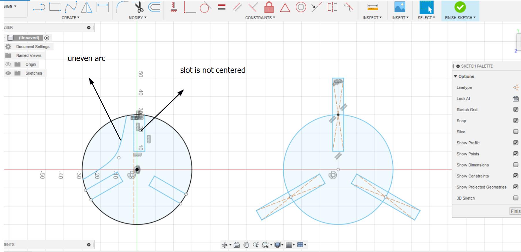Screen dimensions: 521x252
Task: Toggle the Show Points checkbox
Action: [516, 154]
